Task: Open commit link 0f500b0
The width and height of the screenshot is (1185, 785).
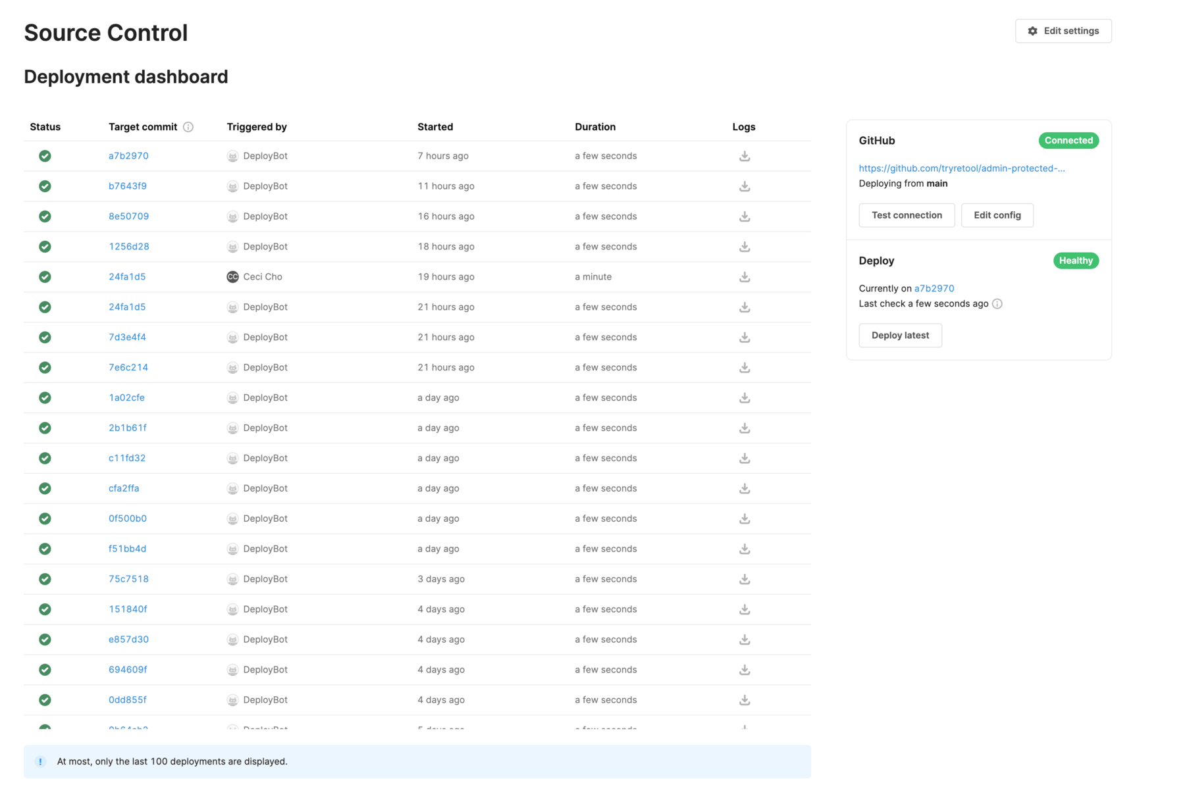Action: pyautogui.click(x=128, y=519)
